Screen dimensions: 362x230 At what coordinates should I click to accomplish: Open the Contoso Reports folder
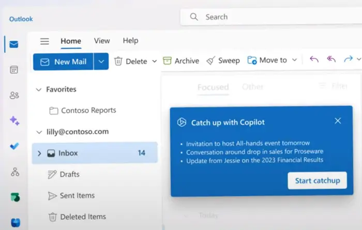[83, 111]
